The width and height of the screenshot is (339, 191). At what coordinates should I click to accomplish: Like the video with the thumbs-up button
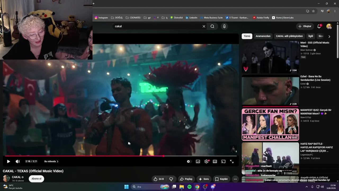coord(158,179)
